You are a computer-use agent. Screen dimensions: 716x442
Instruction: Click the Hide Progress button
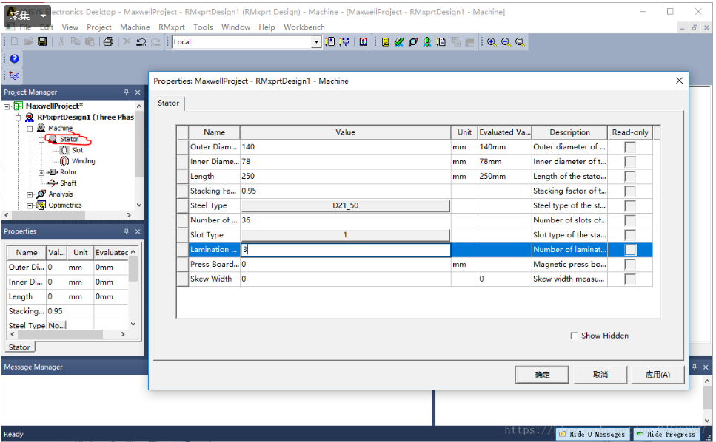tap(666, 434)
